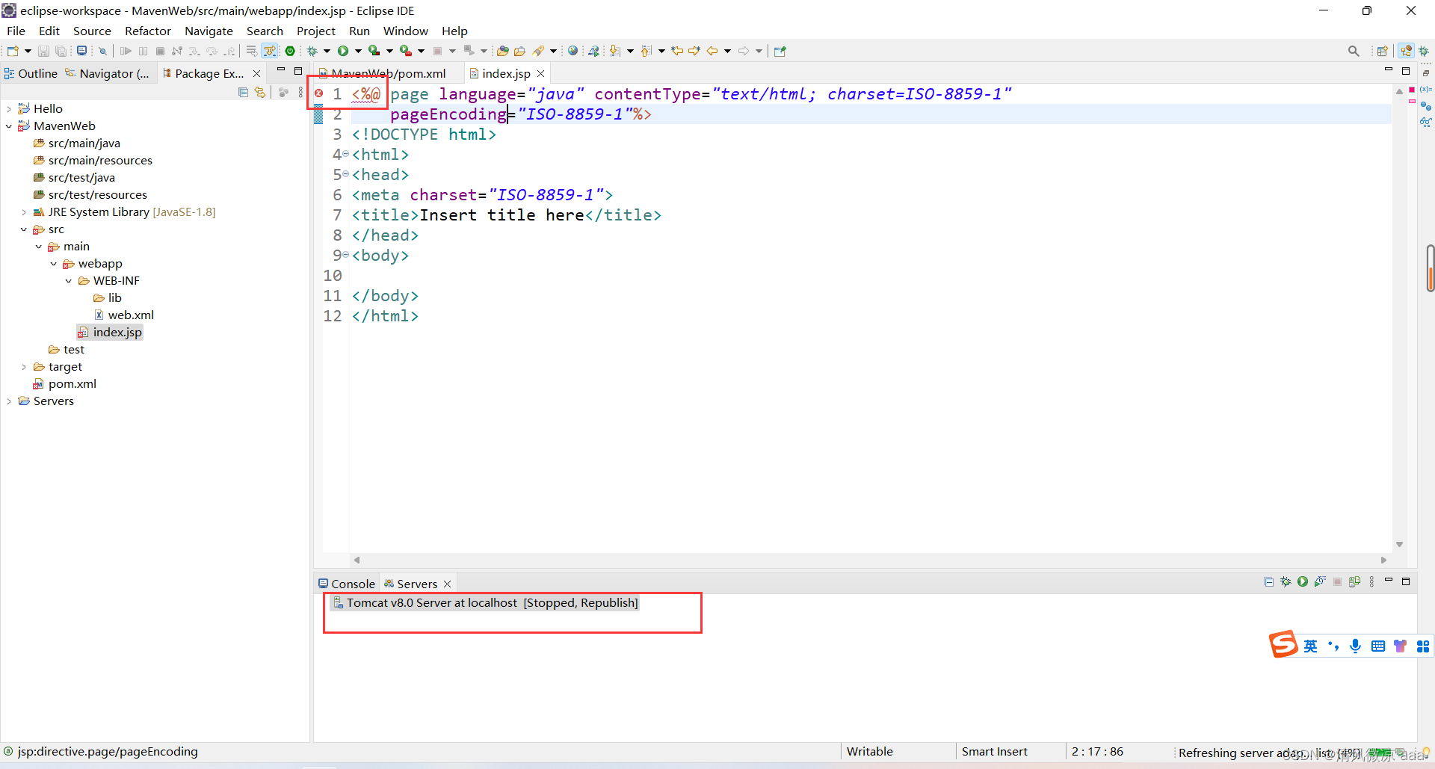This screenshot has height=769, width=1435.
Task: Open the Run configurations dropdown arrow
Action: [357, 51]
